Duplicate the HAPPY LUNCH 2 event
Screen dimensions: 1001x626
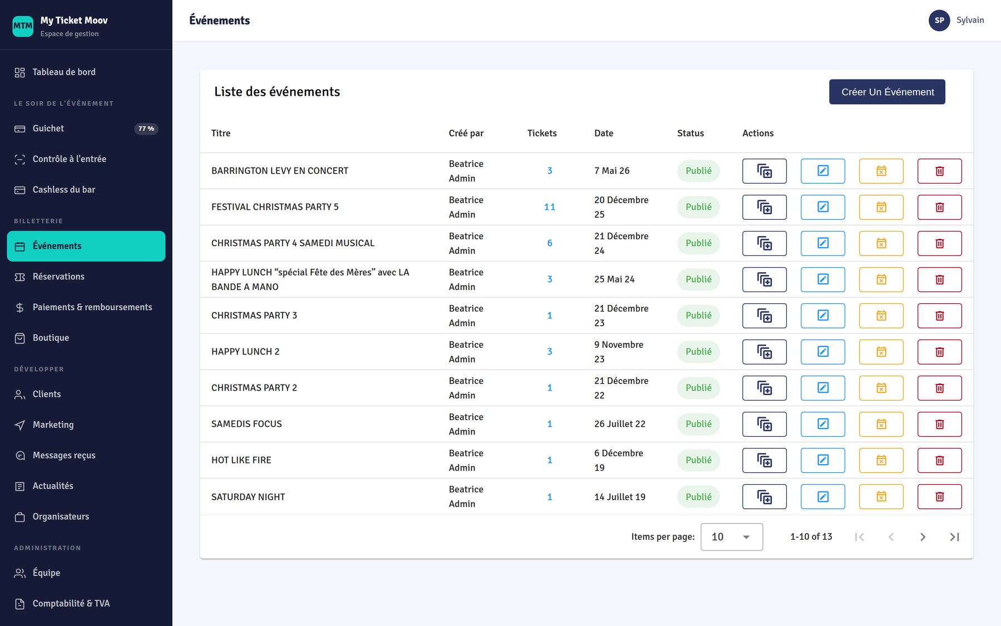[764, 352]
